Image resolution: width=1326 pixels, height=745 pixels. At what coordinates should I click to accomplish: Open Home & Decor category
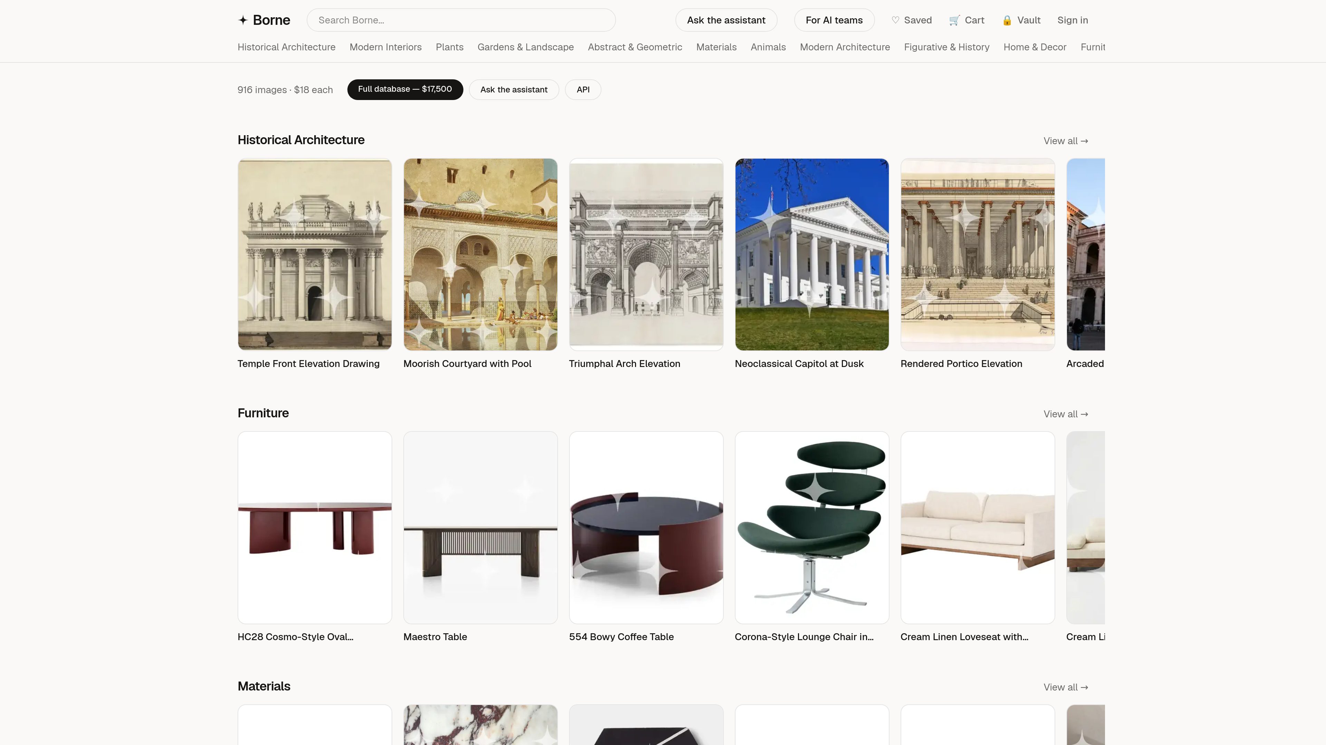coord(1035,47)
